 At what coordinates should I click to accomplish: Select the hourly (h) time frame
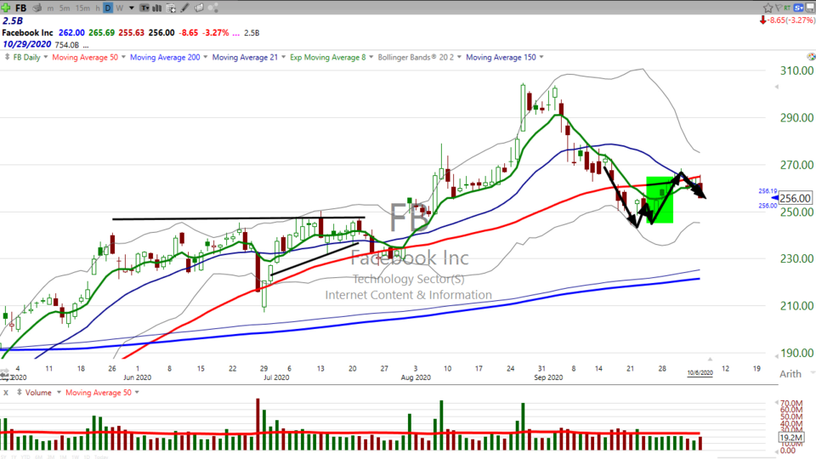(97, 8)
